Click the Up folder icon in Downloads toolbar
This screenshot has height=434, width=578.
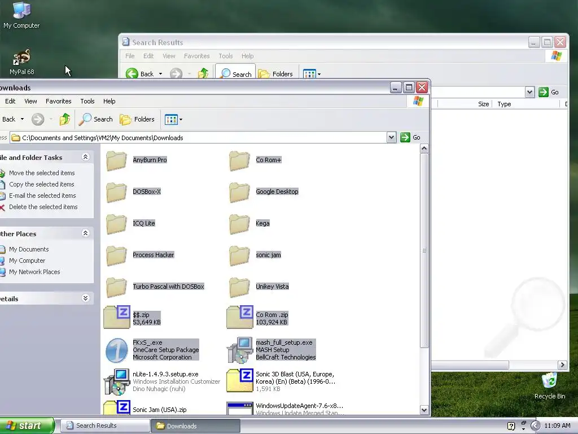point(65,119)
